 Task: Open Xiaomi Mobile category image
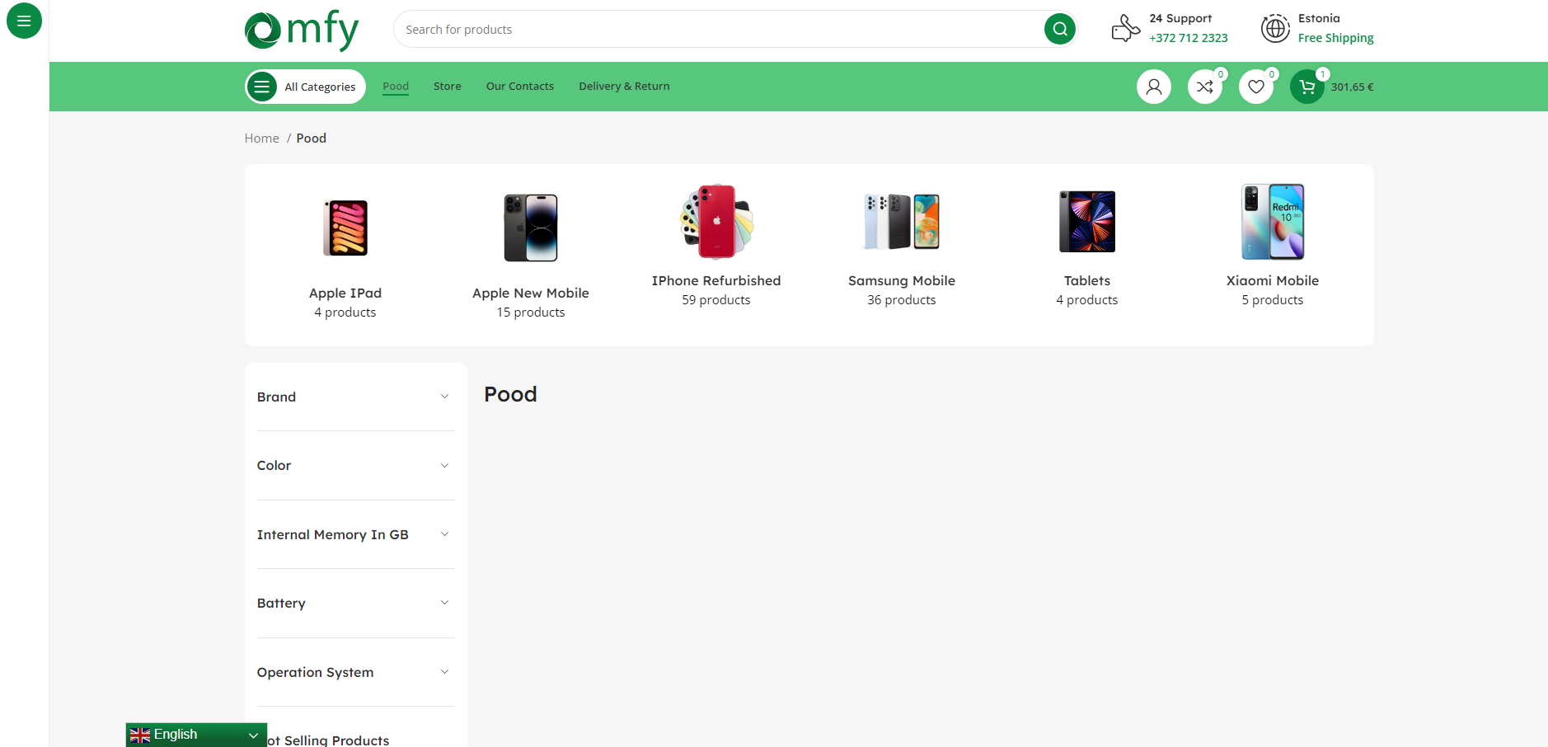(x=1273, y=222)
